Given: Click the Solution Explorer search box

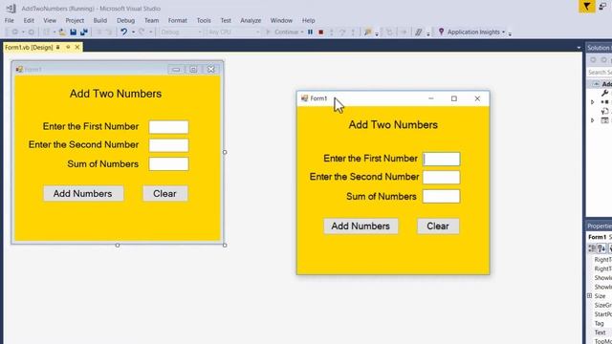Looking at the screenshot, I should click(x=600, y=73).
